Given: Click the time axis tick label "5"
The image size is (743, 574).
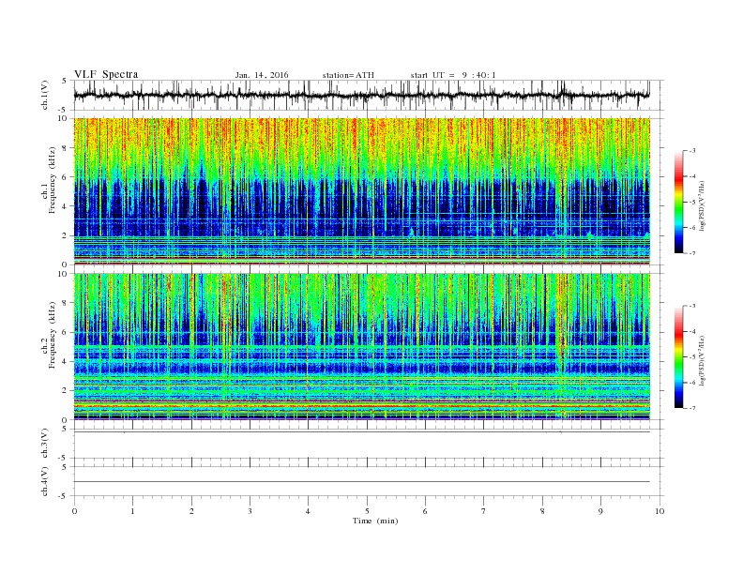Looking at the screenshot, I should [x=367, y=511].
